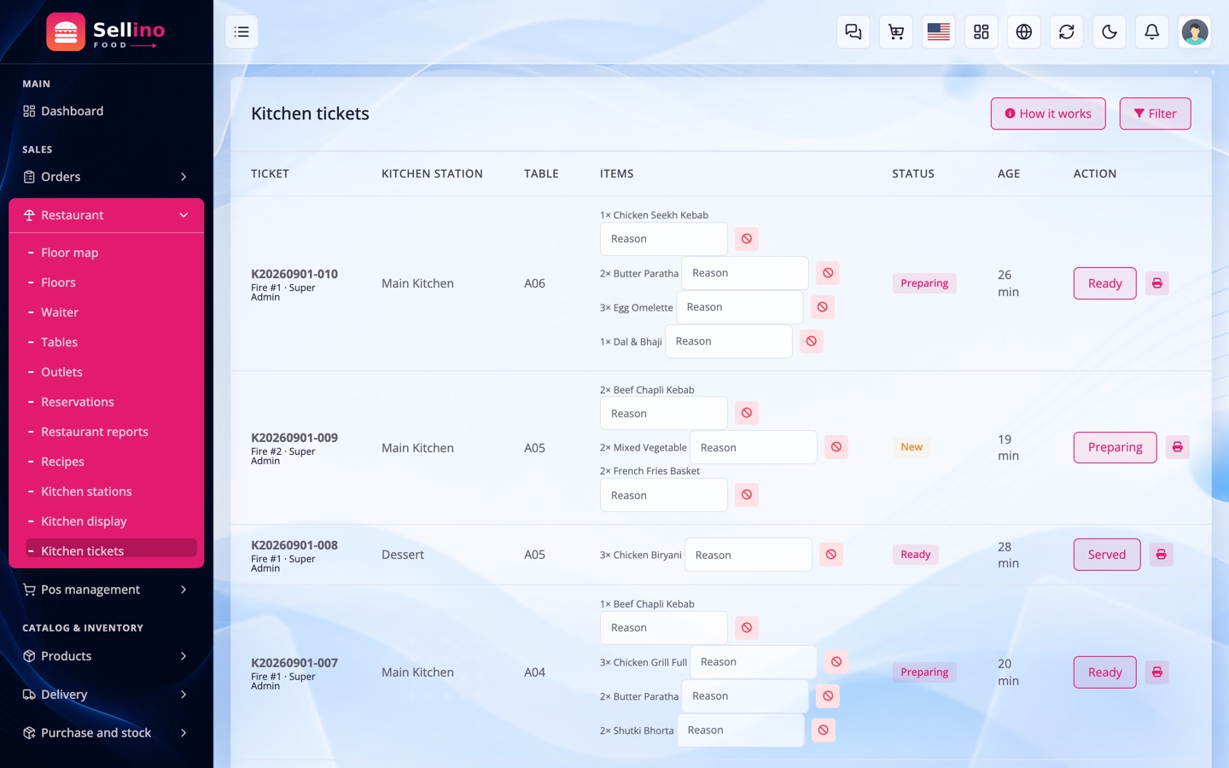1229x768 pixels.
Task: Open the user profile avatar
Action: click(x=1195, y=32)
